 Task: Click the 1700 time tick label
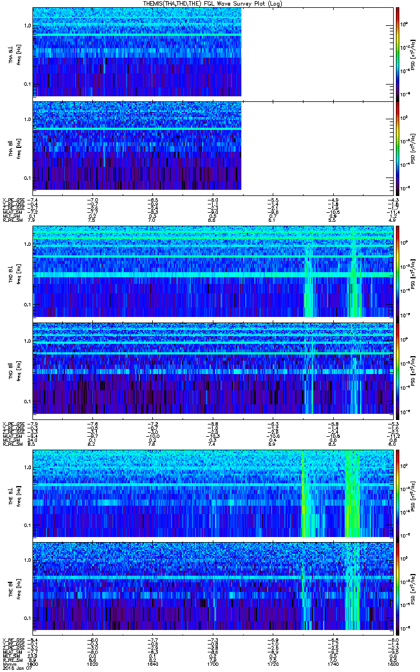click(213, 664)
